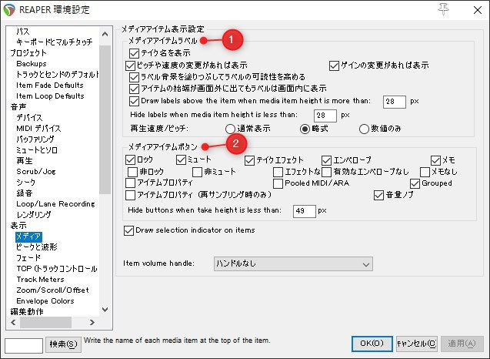This screenshot has height=359, width=490.
Task: Select バッファリング page
Action: (35, 139)
